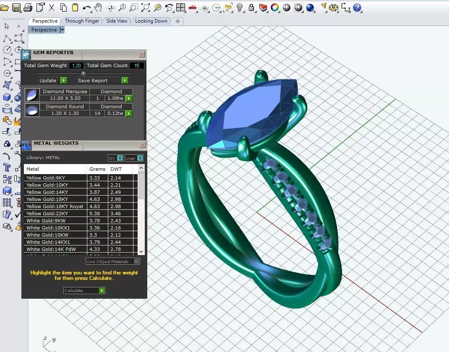Select Yellow Gold:22KY row
449x352 pixels.
81,214
